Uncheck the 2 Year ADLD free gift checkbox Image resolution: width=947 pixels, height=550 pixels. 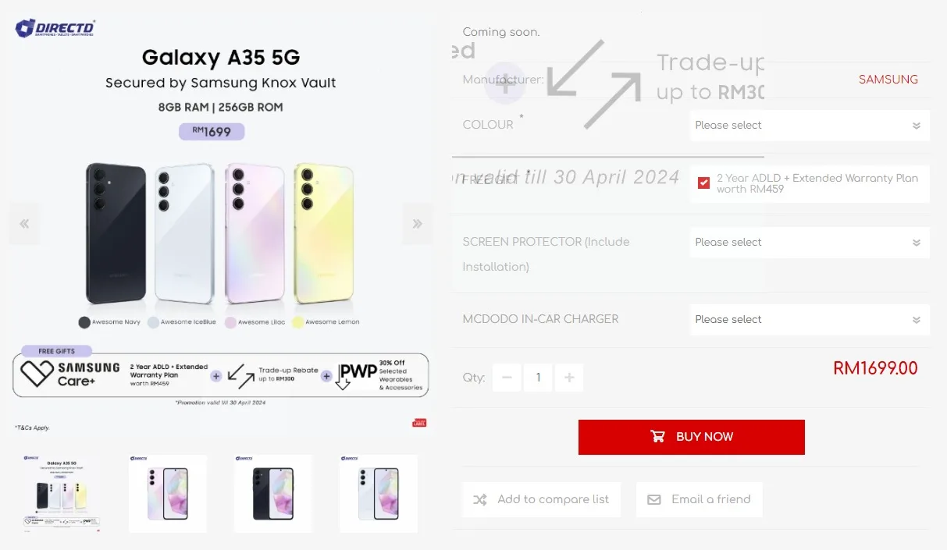pos(704,183)
